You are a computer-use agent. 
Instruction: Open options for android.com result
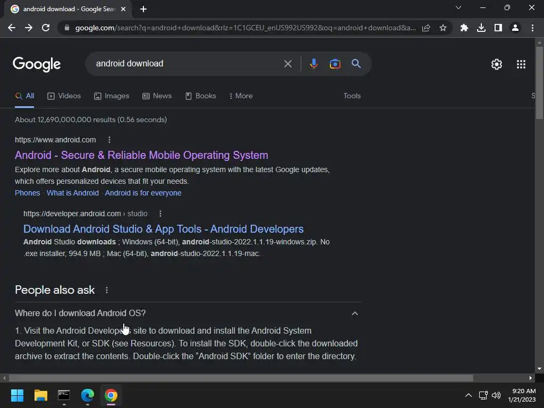(x=109, y=140)
